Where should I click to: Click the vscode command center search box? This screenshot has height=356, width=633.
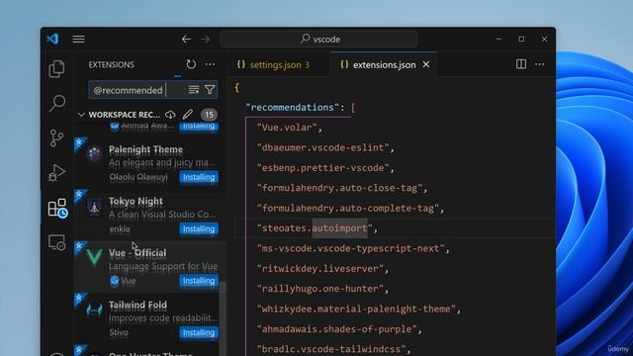(x=318, y=40)
